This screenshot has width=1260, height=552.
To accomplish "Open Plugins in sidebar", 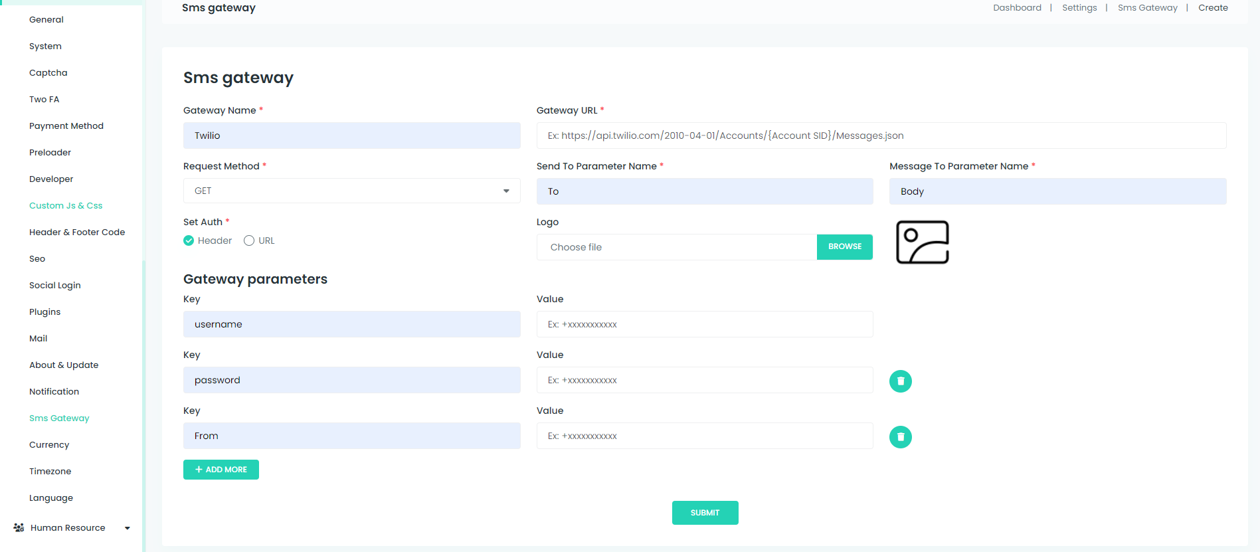I will pos(45,312).
